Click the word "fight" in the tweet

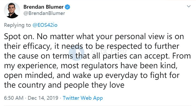click(157, 75)
